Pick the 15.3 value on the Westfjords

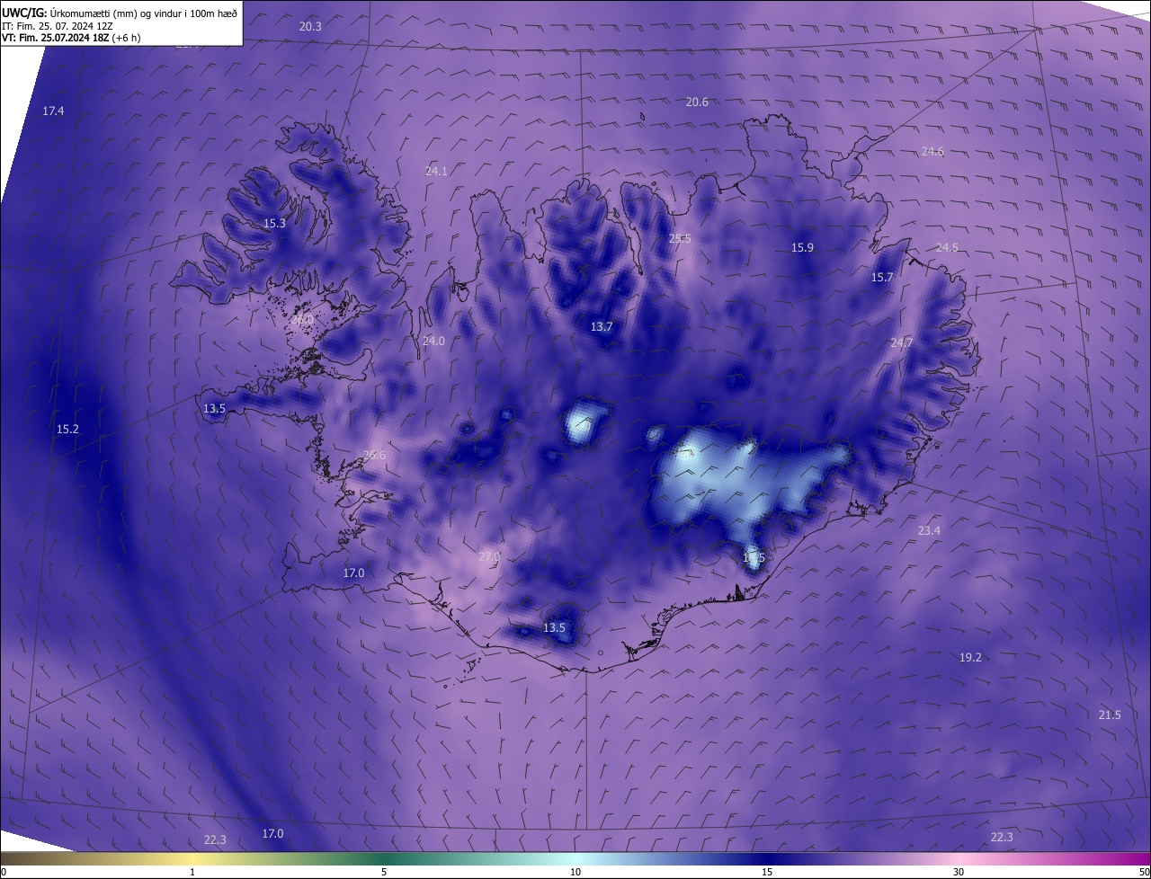tap(274, 224)
